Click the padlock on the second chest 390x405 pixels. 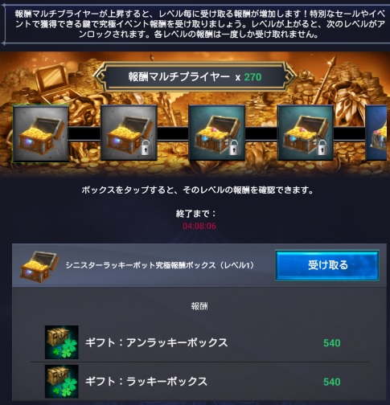click(146, 148)
